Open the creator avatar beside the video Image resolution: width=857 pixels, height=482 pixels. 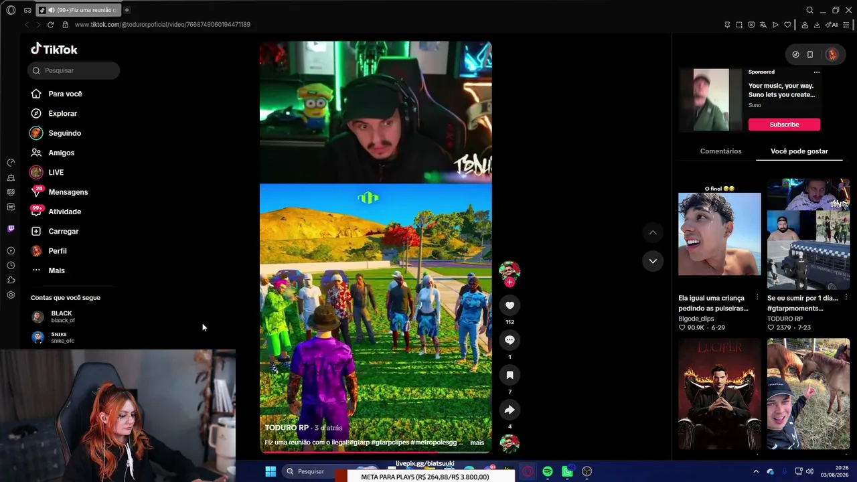(x=510, y=270)
